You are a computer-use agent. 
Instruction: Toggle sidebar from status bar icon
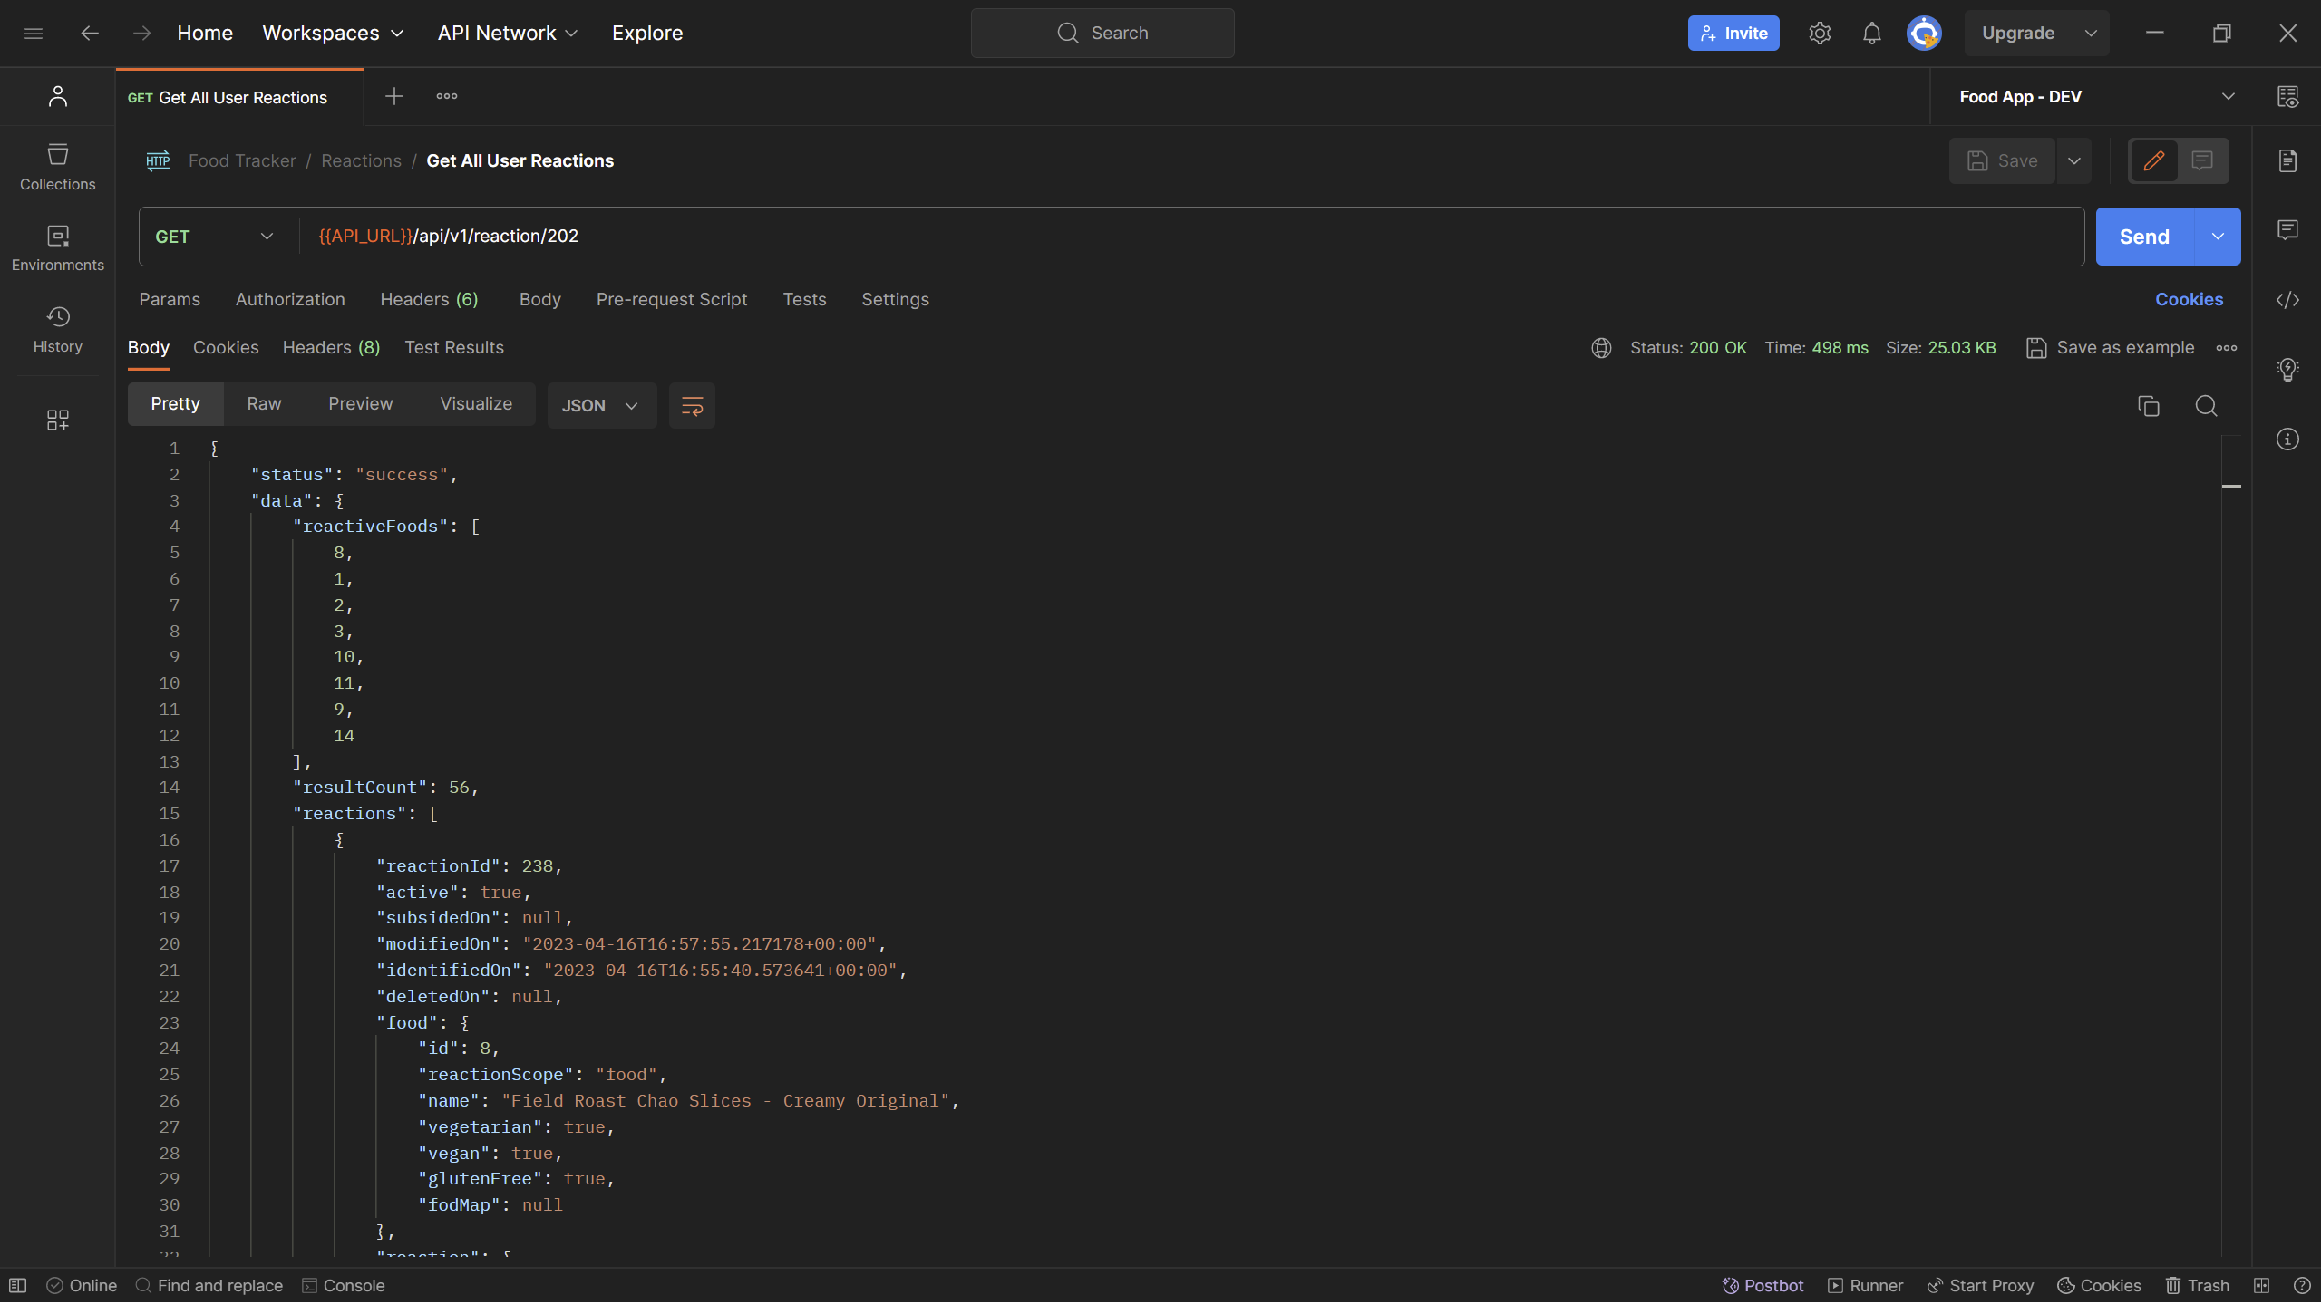click(17, 1286)
